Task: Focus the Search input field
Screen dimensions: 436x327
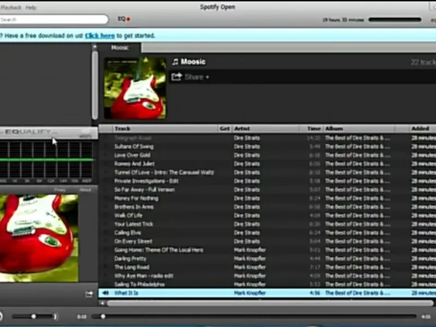Action: [53, 20]
